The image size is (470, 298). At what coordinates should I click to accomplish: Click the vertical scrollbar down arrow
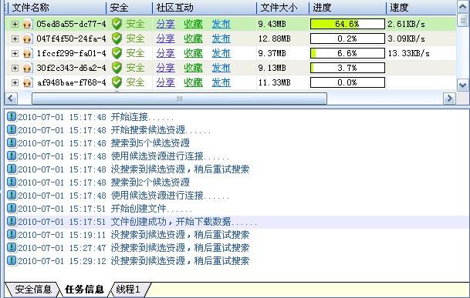(x=463, y=85)
